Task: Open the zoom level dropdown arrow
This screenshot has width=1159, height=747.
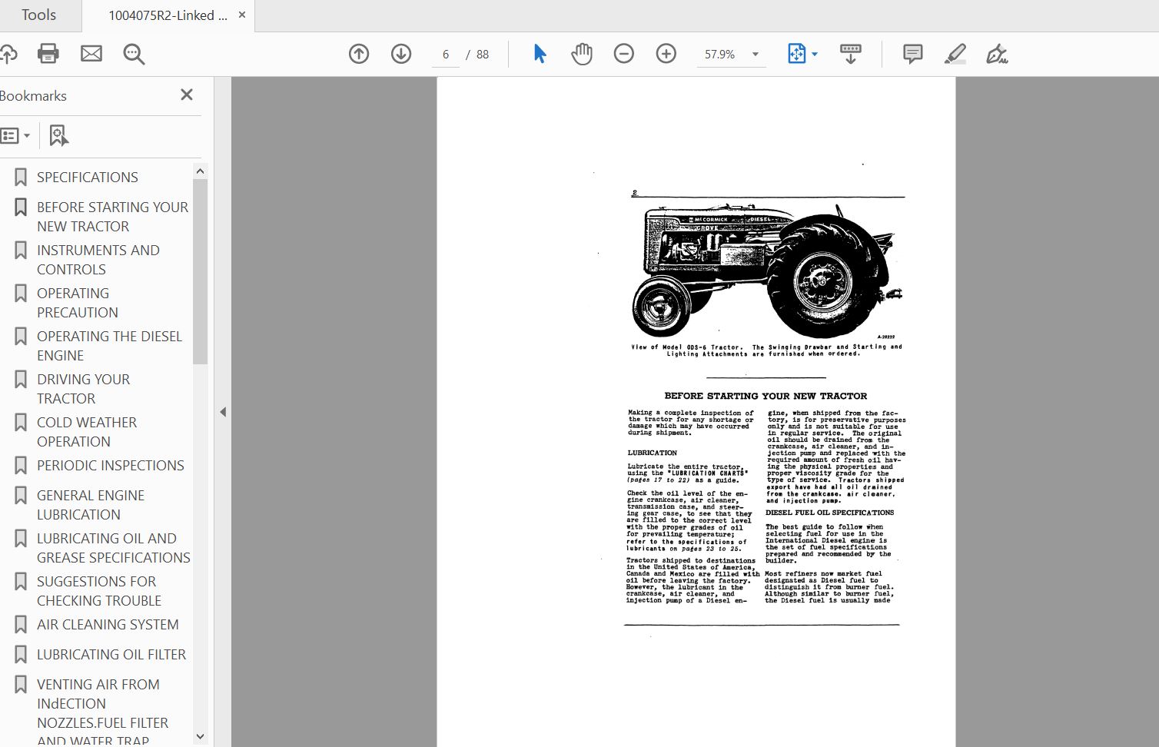Action: [756, 55]
